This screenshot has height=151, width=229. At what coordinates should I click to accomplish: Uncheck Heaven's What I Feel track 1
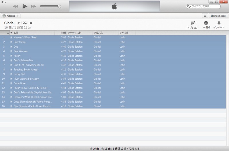coord(11,38)
